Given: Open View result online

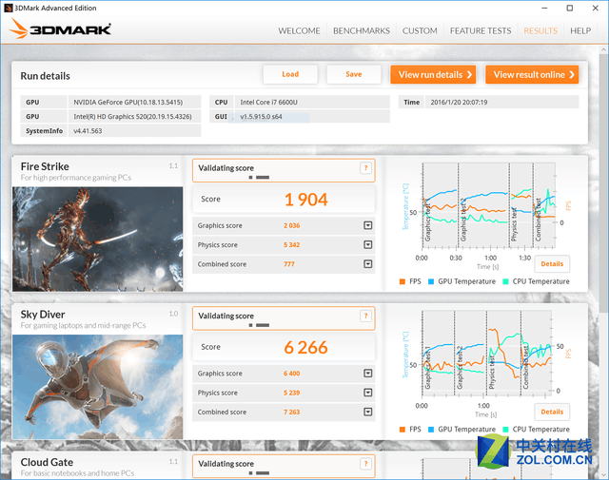Looking at the screenshot, I should [x=532, y=74].
